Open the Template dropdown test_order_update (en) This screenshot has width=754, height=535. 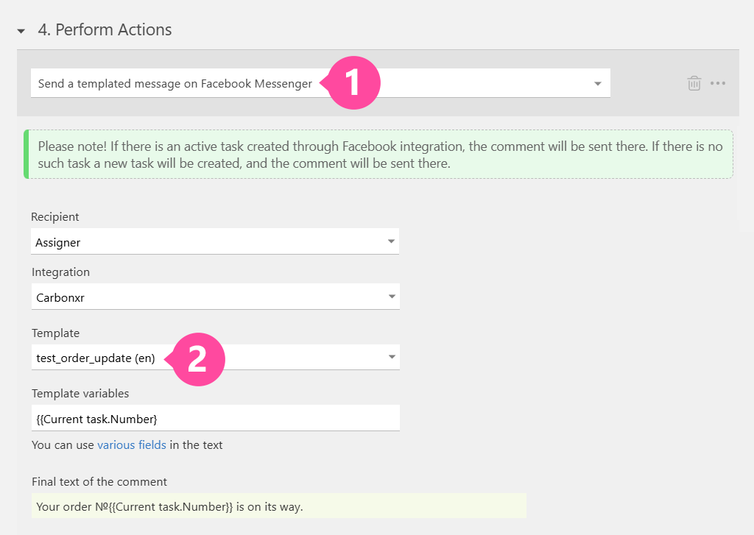pos(215,357)
